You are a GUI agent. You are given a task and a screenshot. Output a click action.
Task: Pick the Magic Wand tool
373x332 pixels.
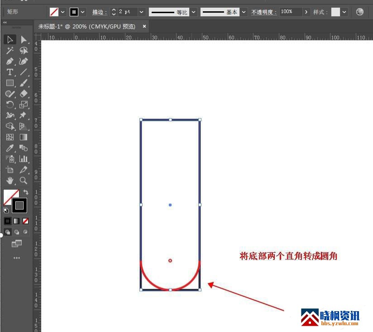click(x=10, y=51)
